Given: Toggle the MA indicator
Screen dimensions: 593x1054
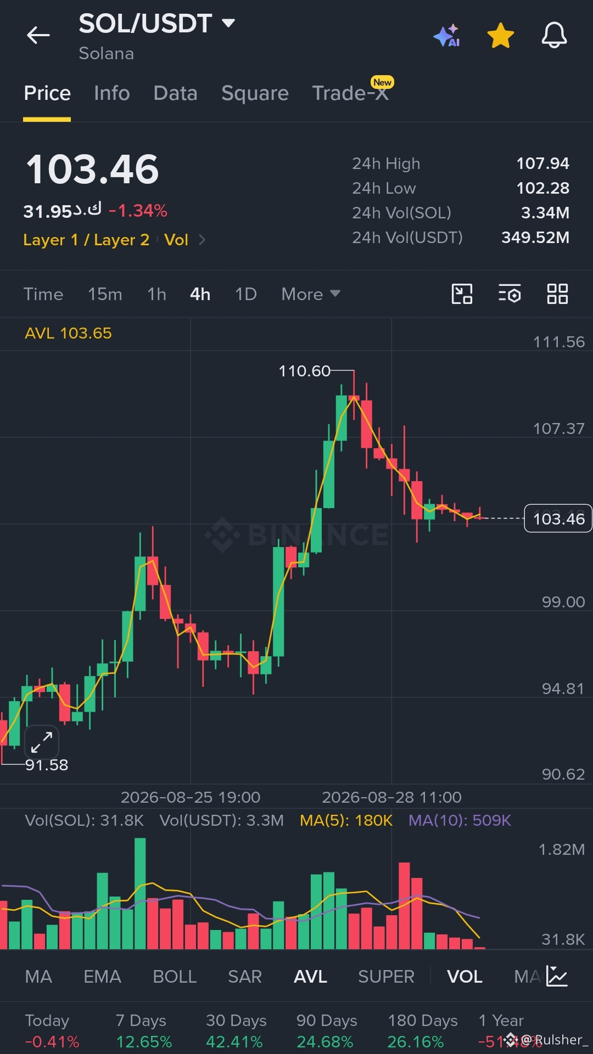Looking at the screenshot, I should pyautogui.click(x=38, y=977).
